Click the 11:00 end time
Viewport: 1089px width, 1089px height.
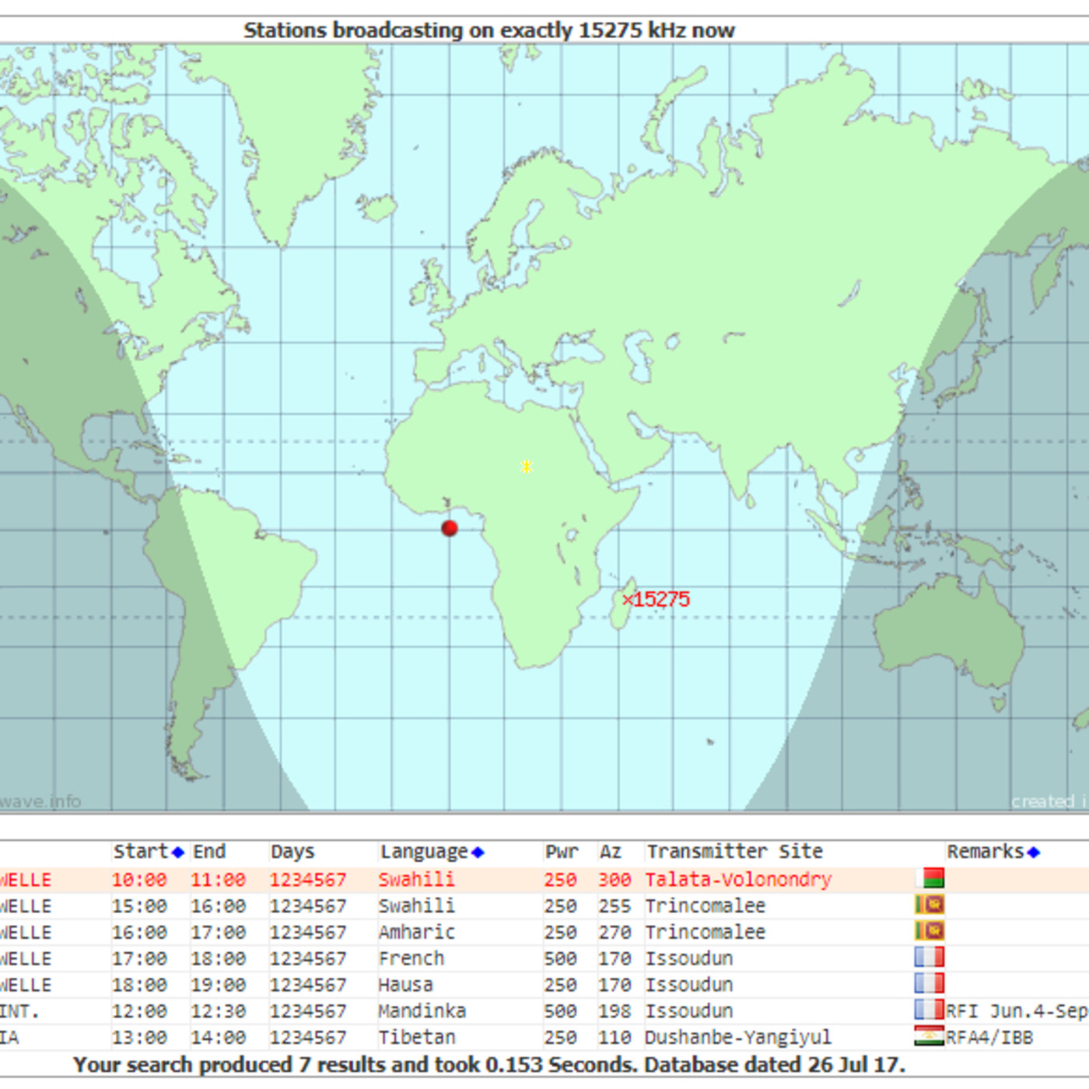219,880
